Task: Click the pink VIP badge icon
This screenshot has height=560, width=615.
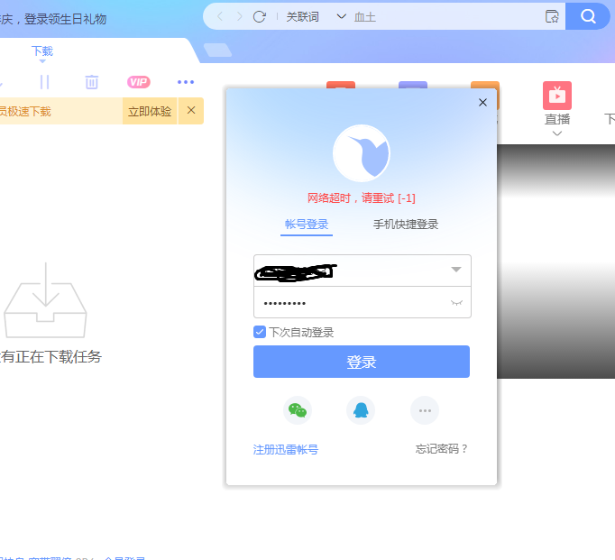Action: tap(138, 82)
